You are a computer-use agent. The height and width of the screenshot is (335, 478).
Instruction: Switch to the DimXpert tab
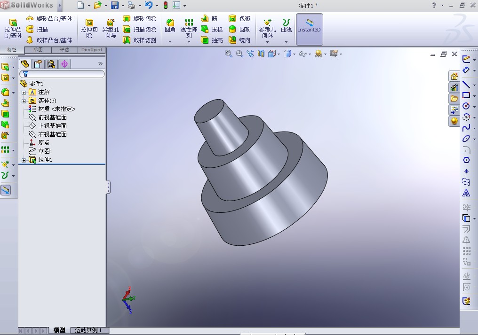91,50
